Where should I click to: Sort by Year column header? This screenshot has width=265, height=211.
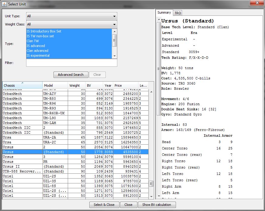click(108, 85)
